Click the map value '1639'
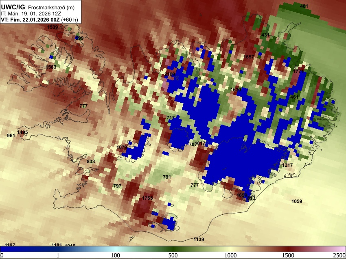 pos(236,90)
